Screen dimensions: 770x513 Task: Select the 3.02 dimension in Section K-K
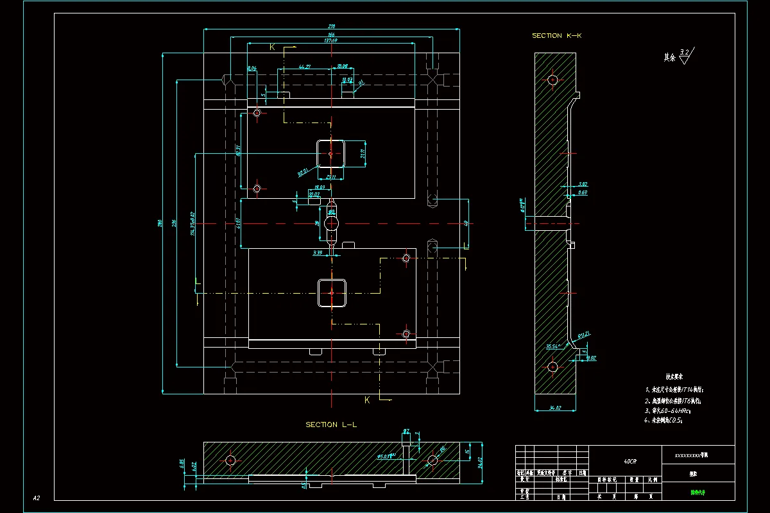click(583, 184)
